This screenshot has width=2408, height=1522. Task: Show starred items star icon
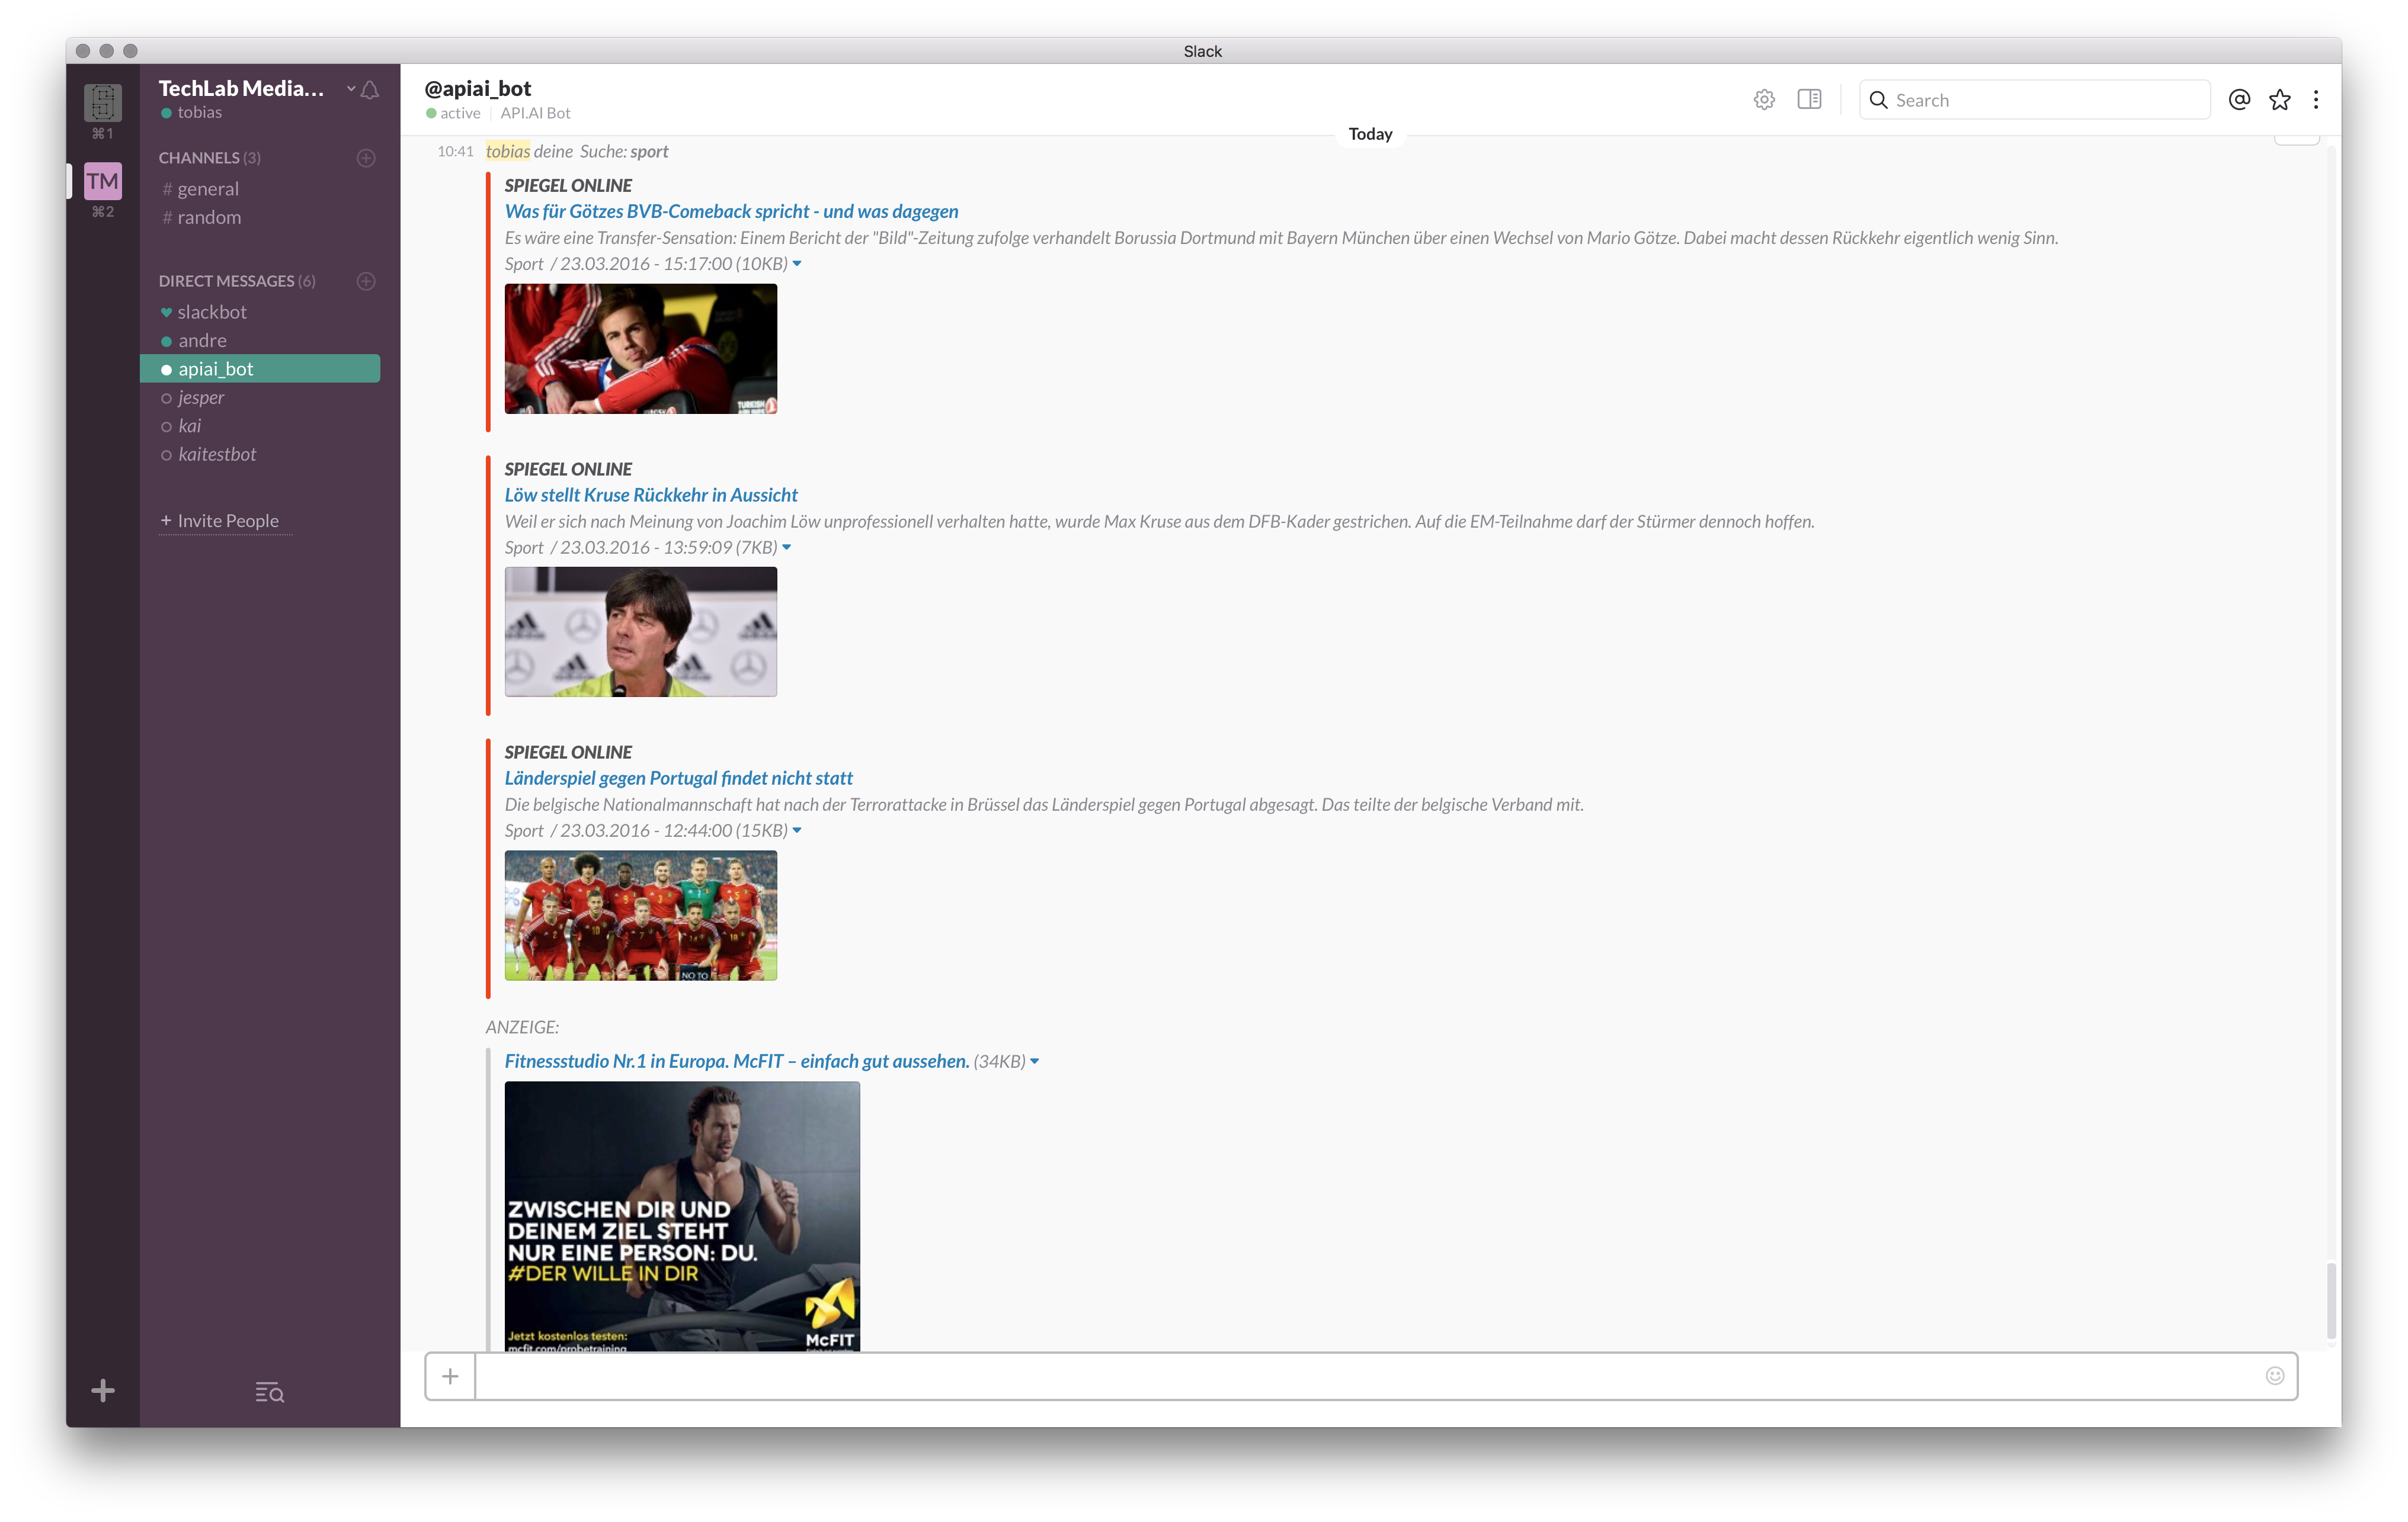coord(2279,100)
